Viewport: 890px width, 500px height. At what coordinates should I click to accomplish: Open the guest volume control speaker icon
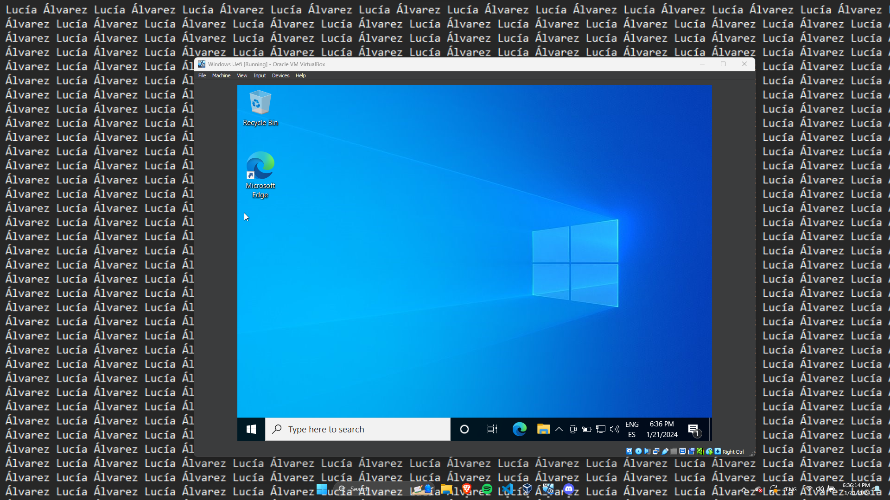615,429
